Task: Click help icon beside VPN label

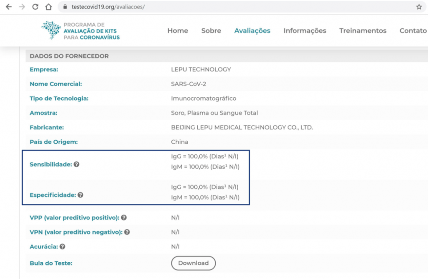Action: point(127,232)
